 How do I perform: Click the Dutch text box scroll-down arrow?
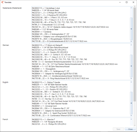pos(131,41)
